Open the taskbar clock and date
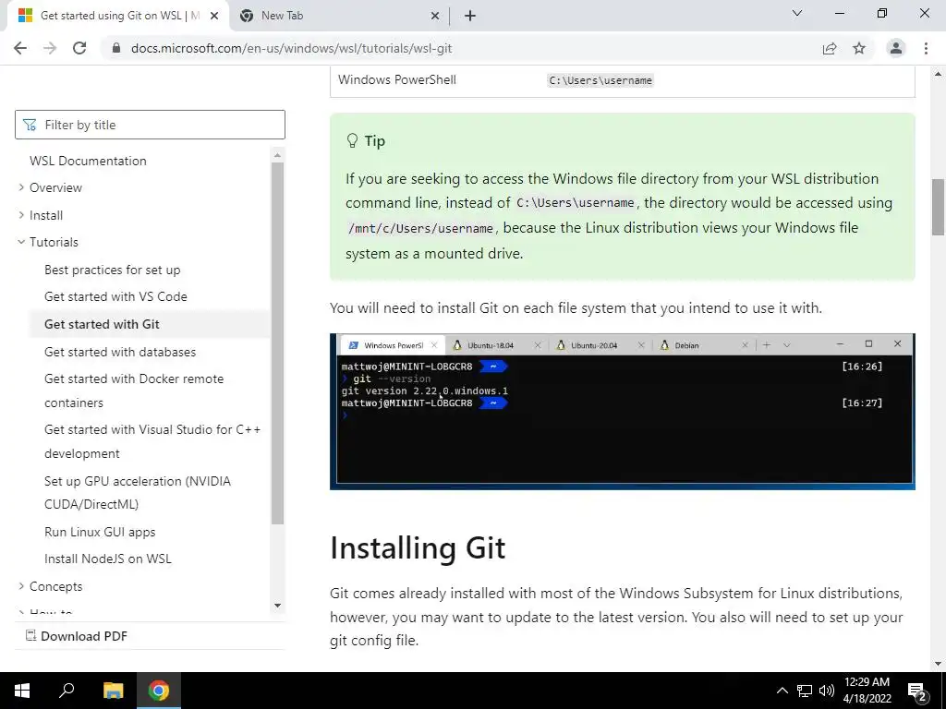 pos(867,691)
